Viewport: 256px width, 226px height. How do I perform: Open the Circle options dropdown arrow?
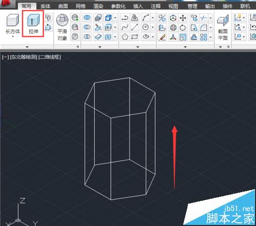click(x=153, y=27)
